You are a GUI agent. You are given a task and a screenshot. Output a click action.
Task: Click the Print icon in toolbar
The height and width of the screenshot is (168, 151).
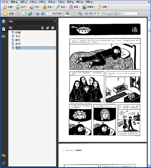(x=11, y=14)
